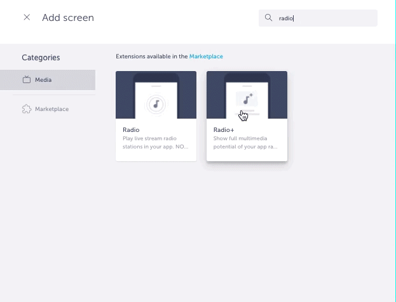Click the music note plus icon on Radio+

coord(247,98)
